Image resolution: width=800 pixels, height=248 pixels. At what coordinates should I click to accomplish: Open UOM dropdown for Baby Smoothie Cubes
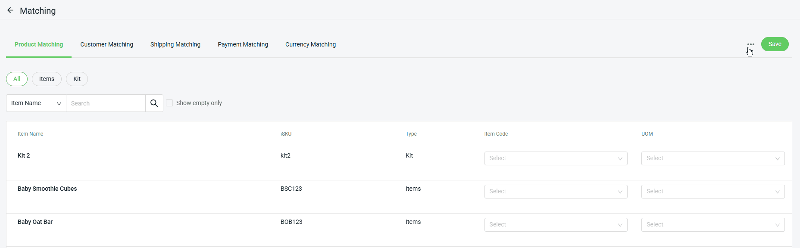point(712,192)
